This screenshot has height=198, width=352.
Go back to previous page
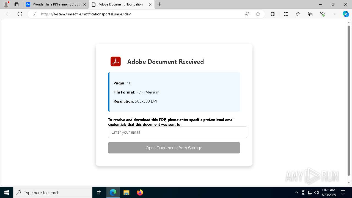(8, 14)
